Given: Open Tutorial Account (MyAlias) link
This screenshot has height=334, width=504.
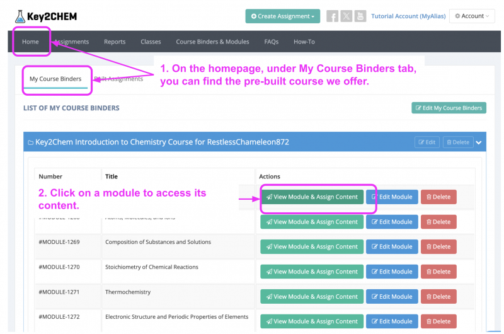Looking at the screenshot, I should click(406, 16).
